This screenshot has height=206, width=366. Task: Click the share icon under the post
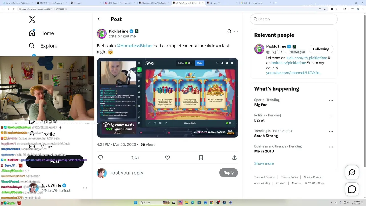coord(234,157)
